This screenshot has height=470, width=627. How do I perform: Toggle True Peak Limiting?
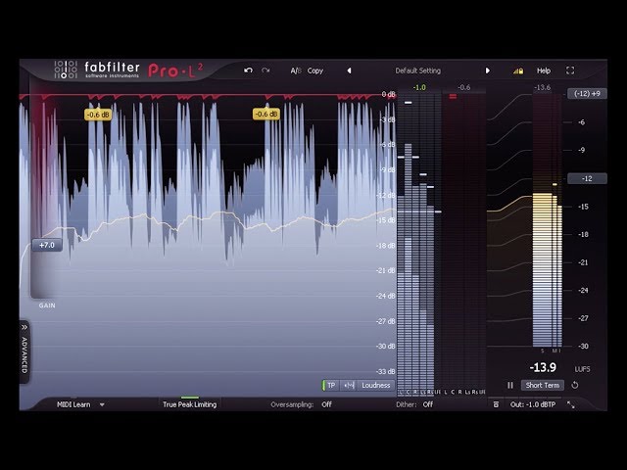click(x=189, y=404)
